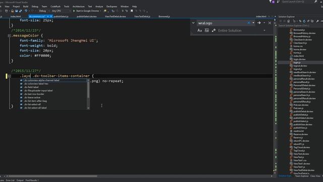Open the View menu
Image resolution: width=323 pixels, height=182 pixels.
[x=7, y=7]
